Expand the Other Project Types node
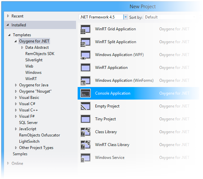Image resolution: width=203 pixels, height=179 pixels. (x=16, y=148)
